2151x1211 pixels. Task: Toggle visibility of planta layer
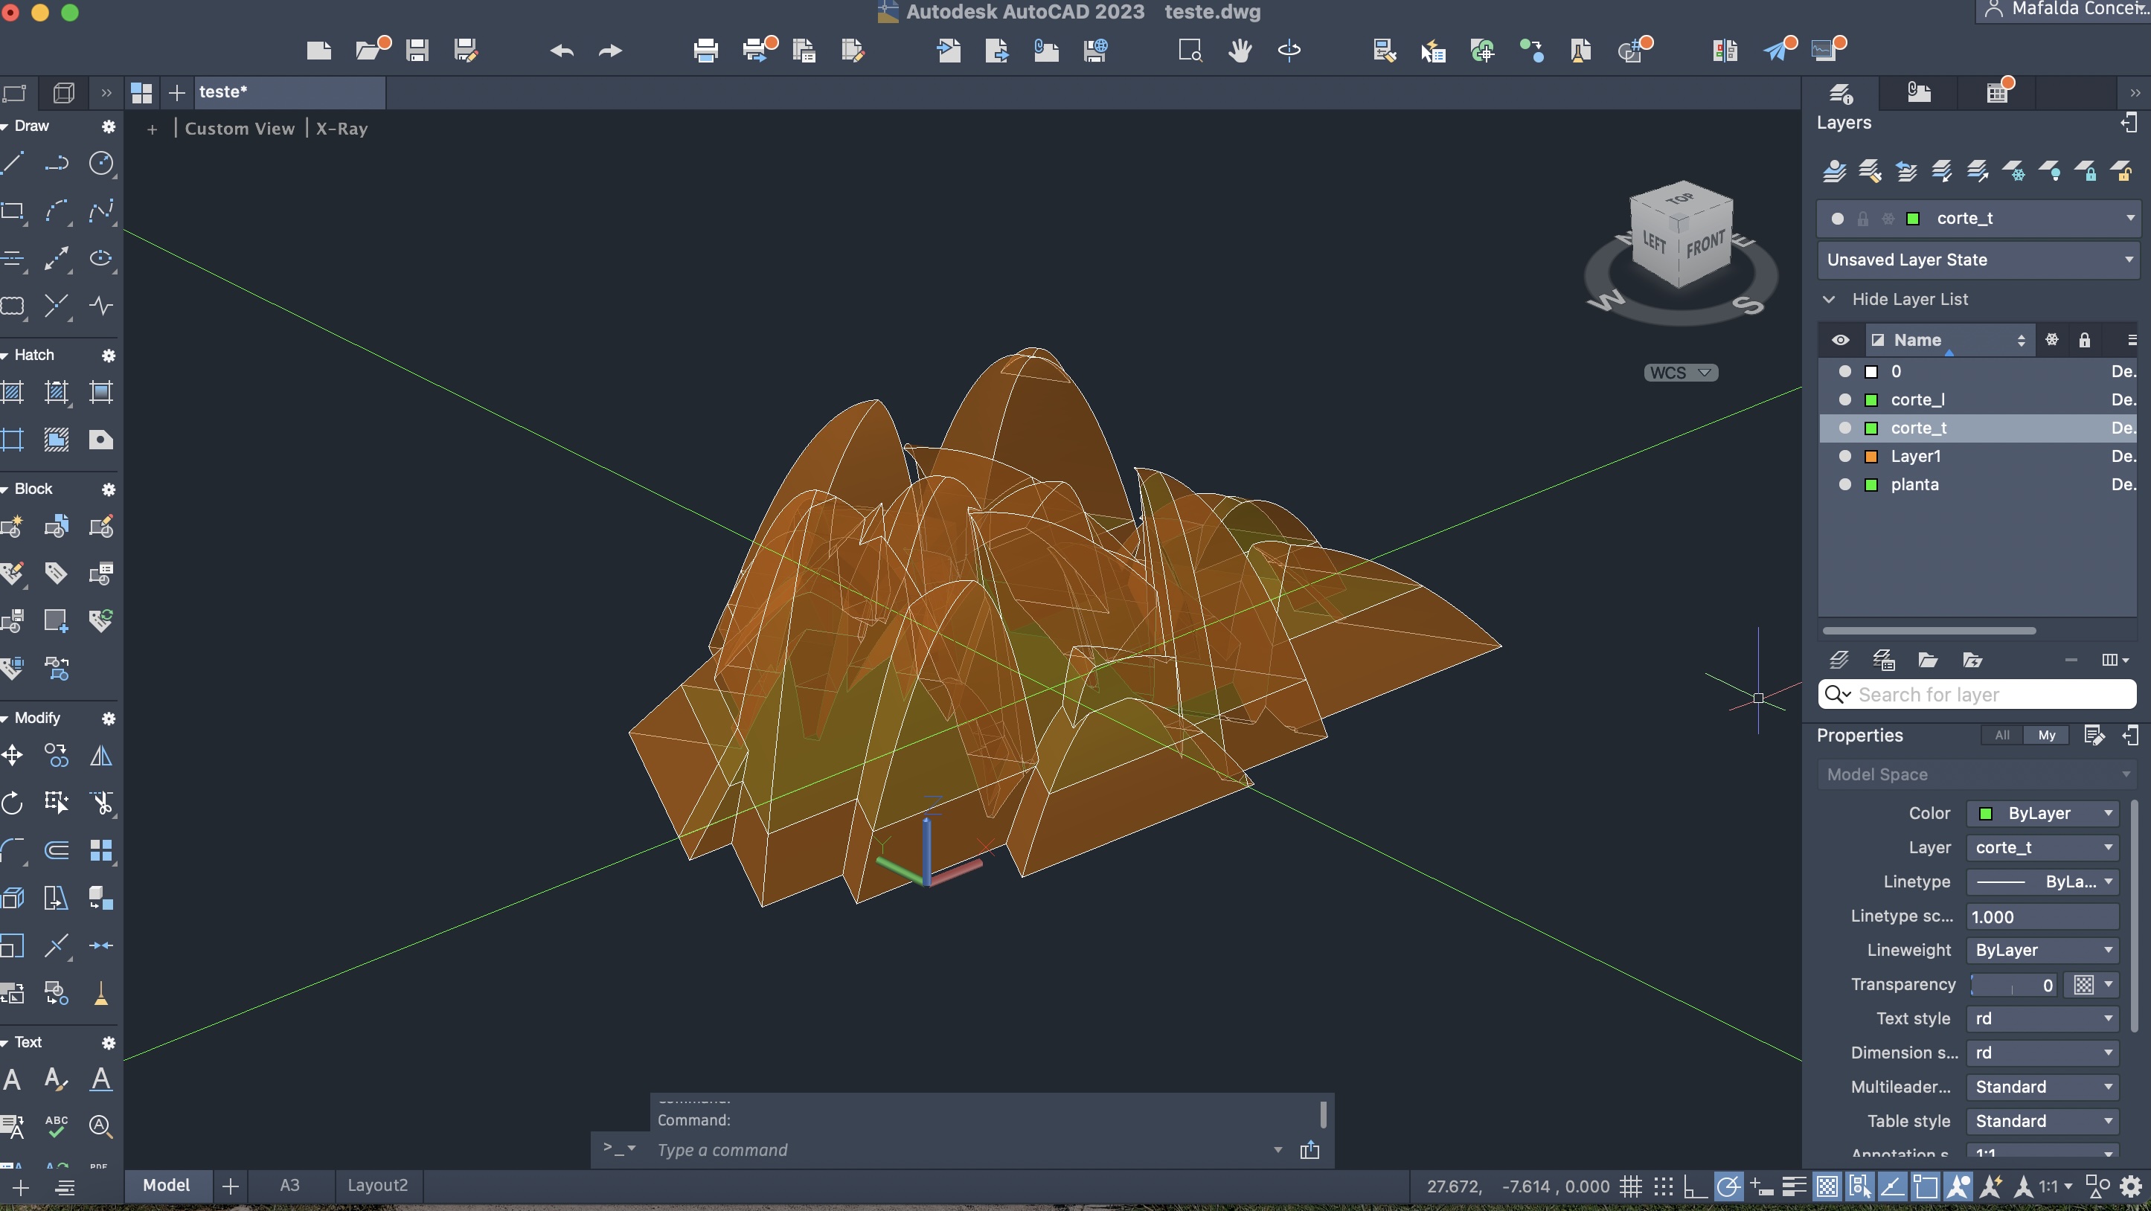[x=1845, y=485]
